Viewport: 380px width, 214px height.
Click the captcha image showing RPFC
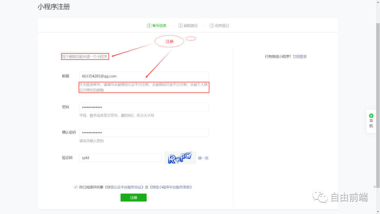[x=180, y=158]
